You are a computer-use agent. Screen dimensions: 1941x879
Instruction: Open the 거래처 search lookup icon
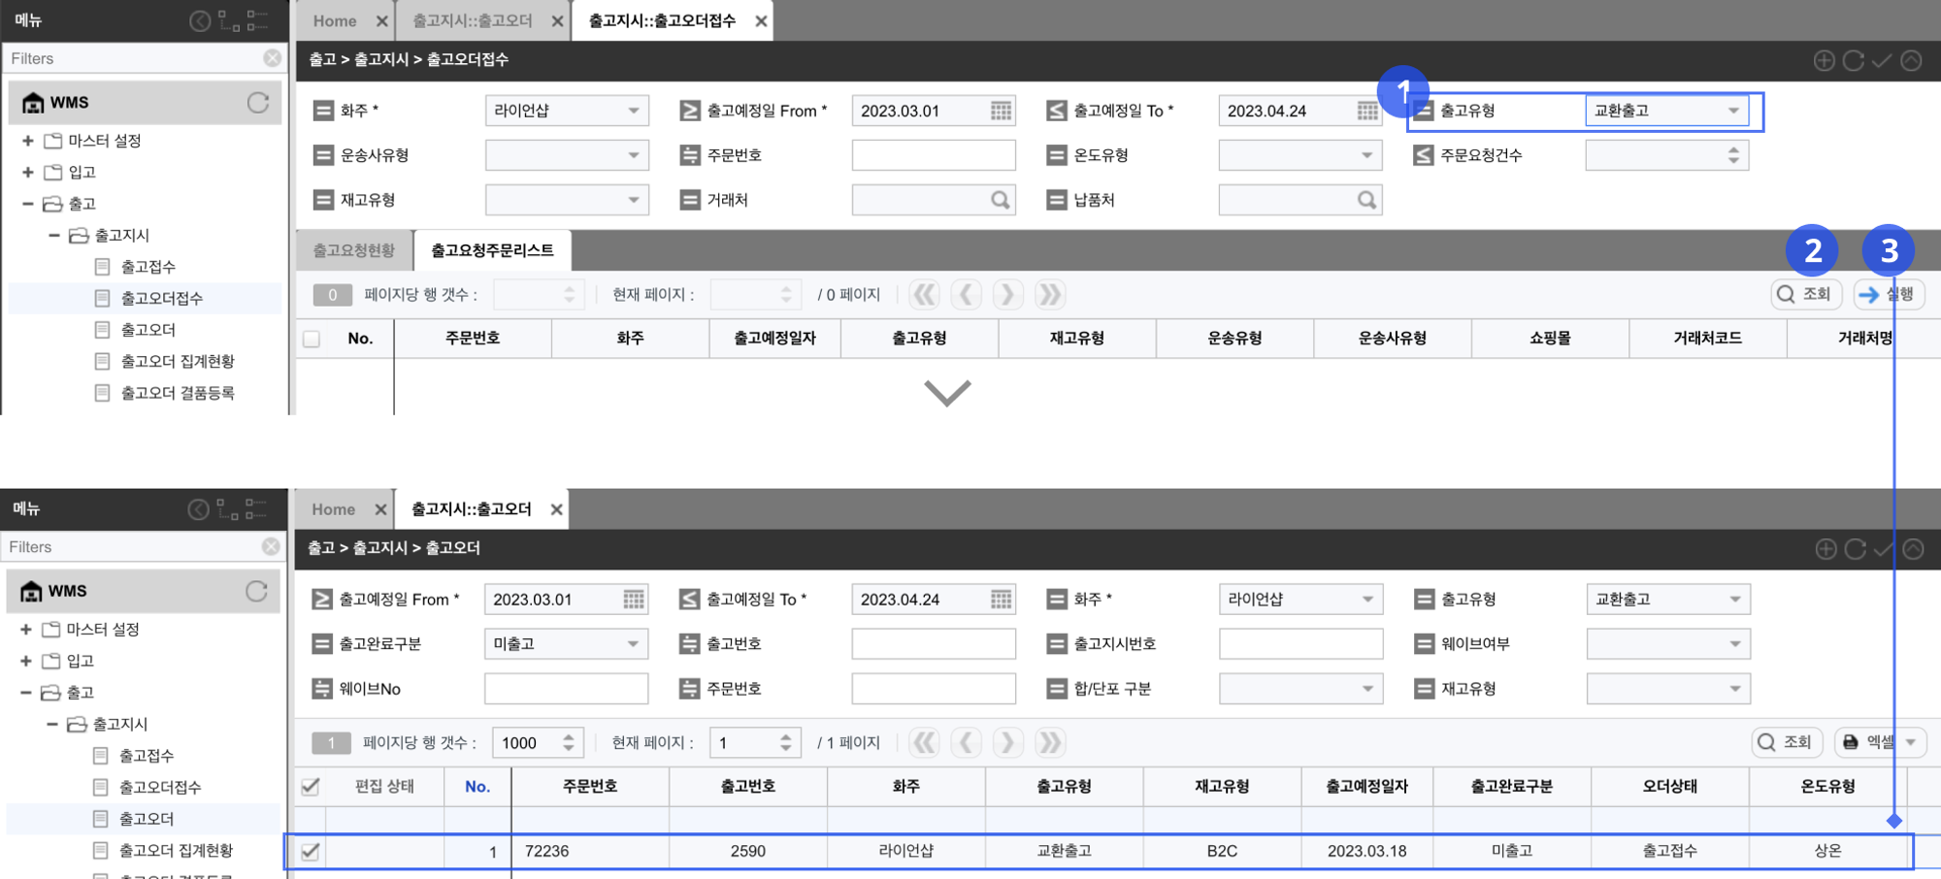(1000, 200)
